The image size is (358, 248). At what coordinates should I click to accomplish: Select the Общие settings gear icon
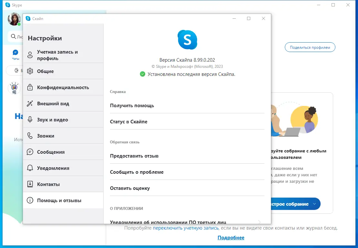[x=30, y=71]
